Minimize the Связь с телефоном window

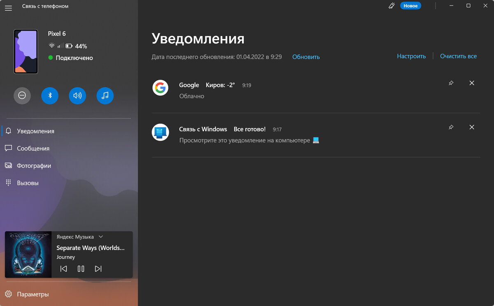tap(451, 6)
